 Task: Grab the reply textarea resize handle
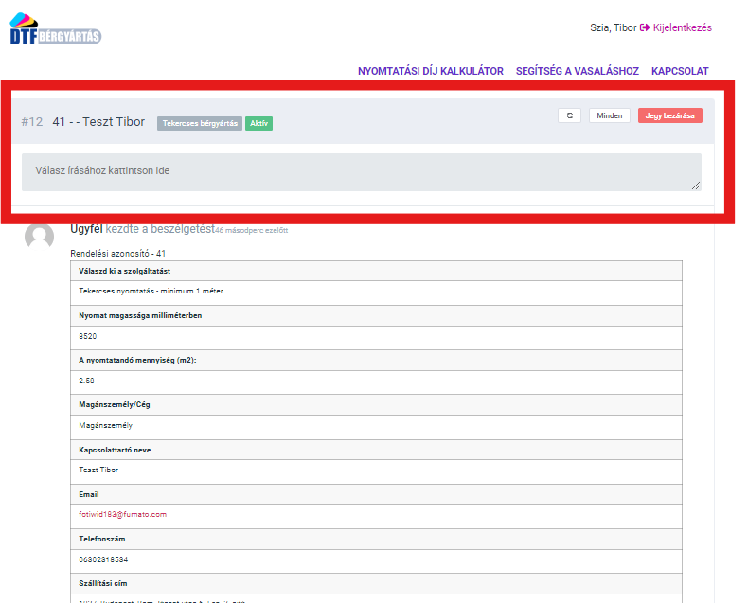click(x=696, y=186)
